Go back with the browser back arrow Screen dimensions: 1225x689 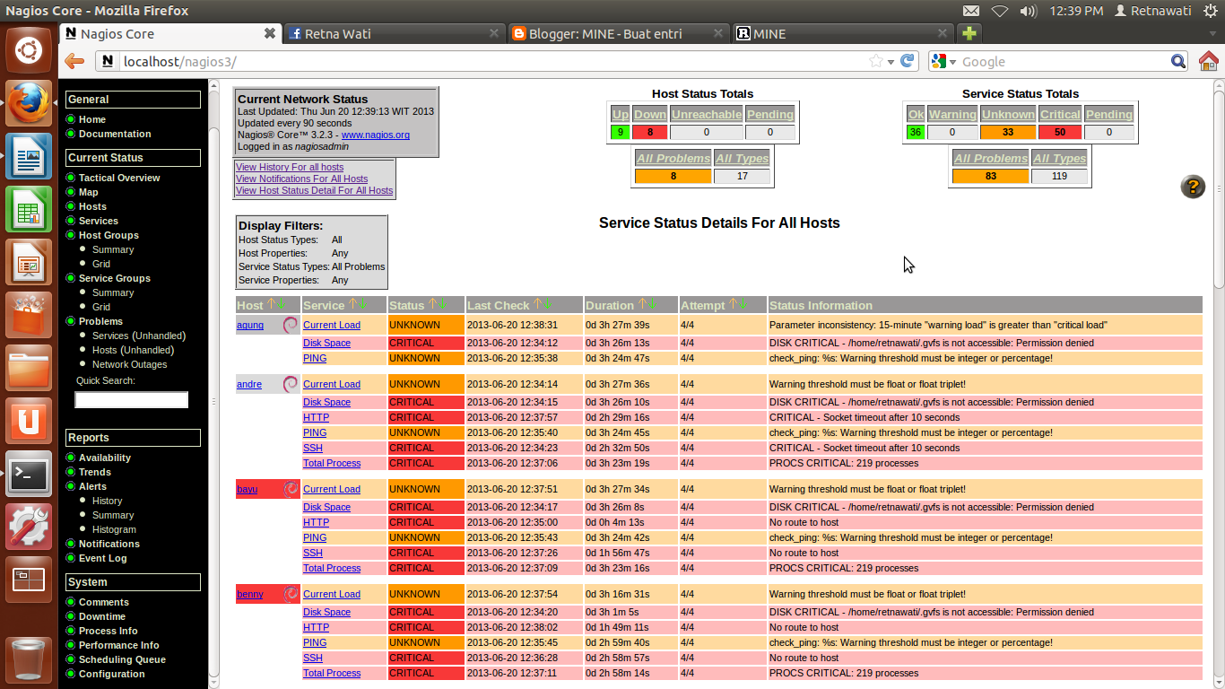pos(74,61)
